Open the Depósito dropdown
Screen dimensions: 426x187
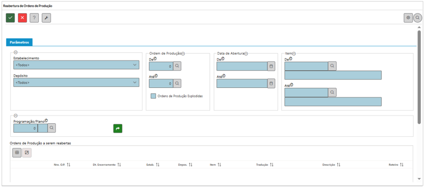(77, 83)
